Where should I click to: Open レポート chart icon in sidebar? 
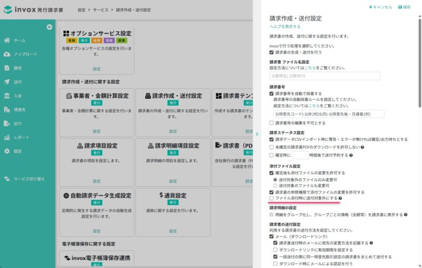click(x=7, y=137)
